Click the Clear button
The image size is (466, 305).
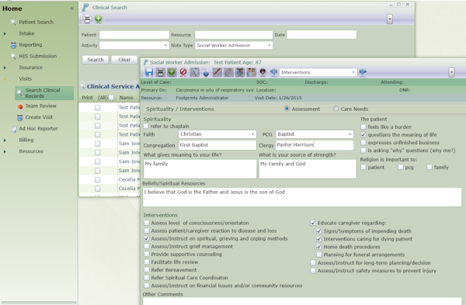point(124,60)
